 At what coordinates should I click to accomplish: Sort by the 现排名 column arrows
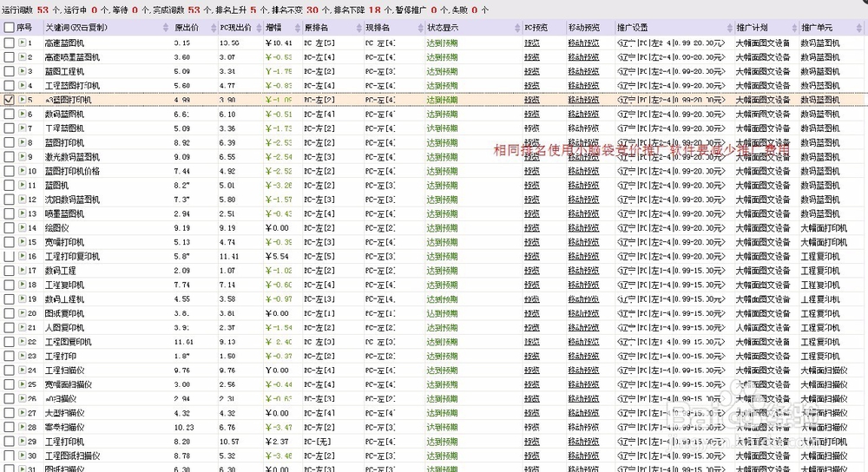(x=421, y=28)
